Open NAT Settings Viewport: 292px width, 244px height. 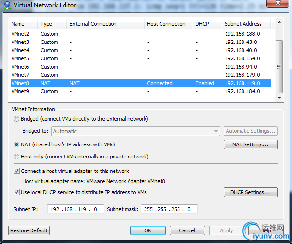pos(251,144)
